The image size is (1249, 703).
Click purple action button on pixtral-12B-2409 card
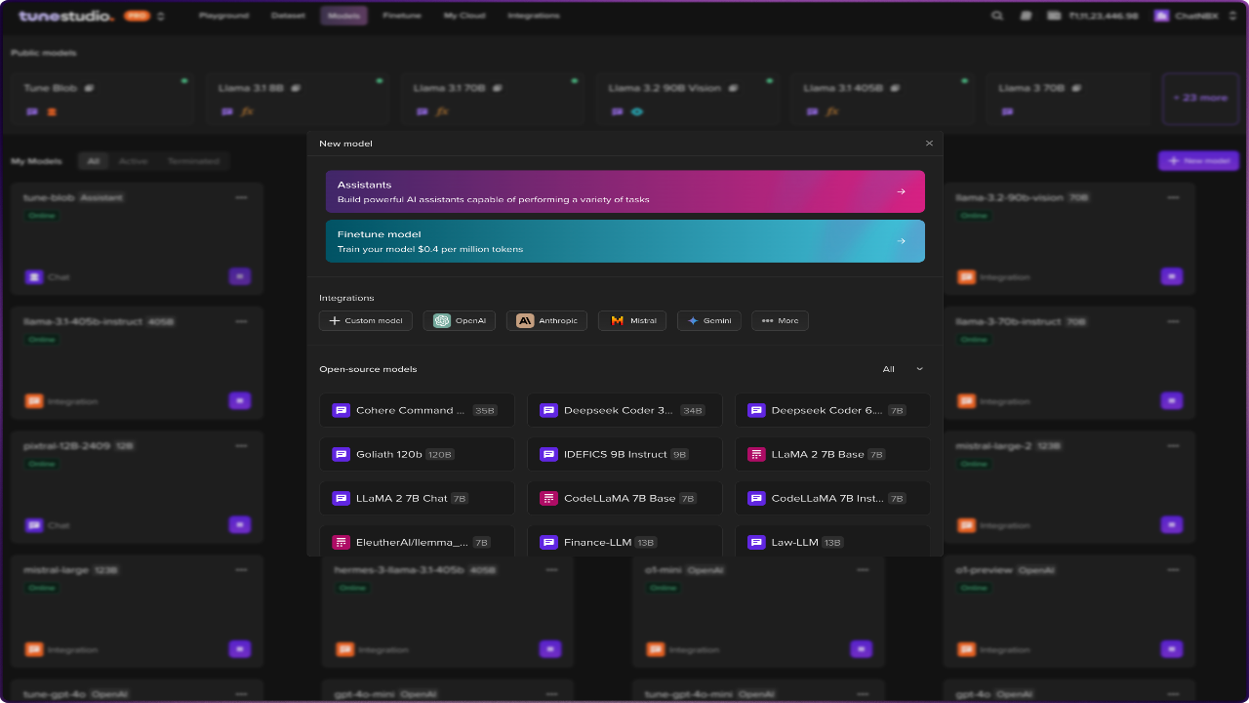[240, 524]
